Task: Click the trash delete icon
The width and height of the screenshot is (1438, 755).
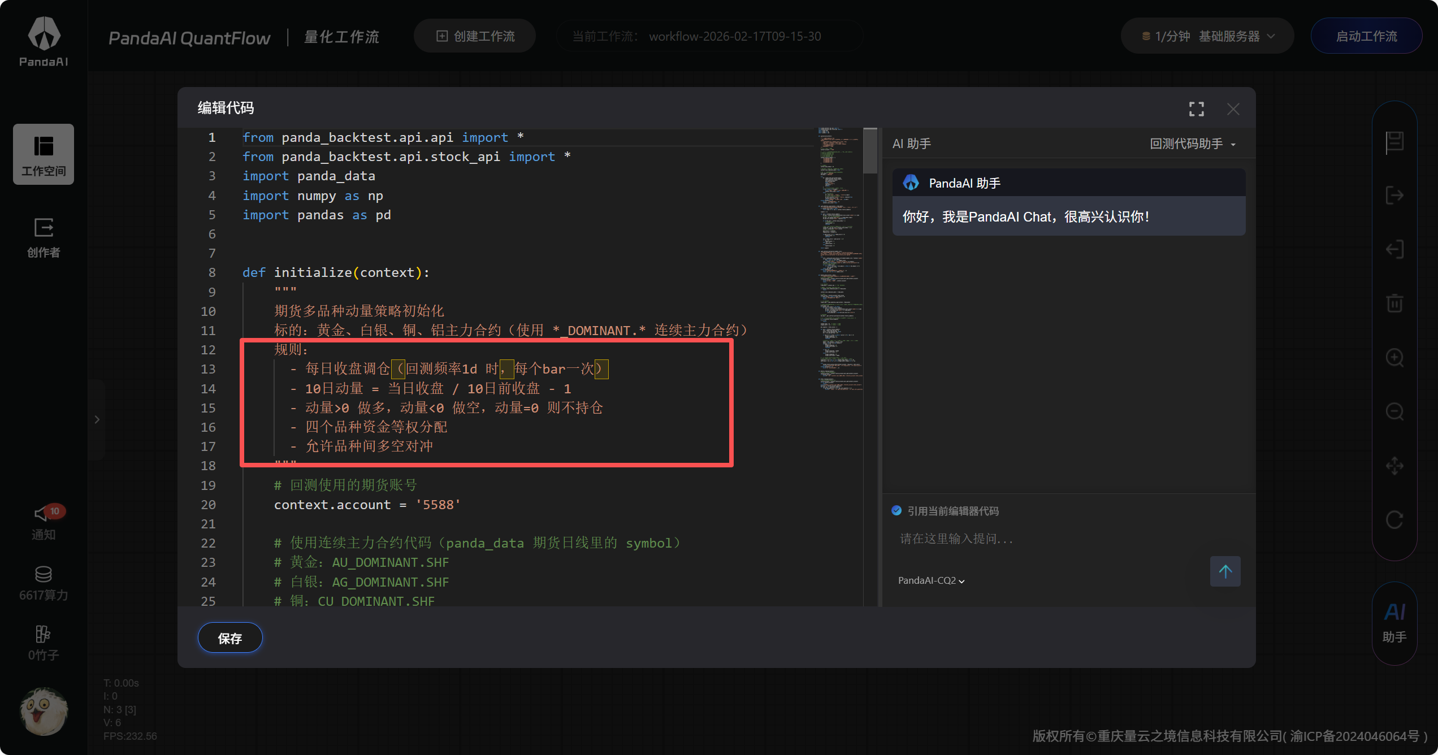Action: [x=1394, y=303]
